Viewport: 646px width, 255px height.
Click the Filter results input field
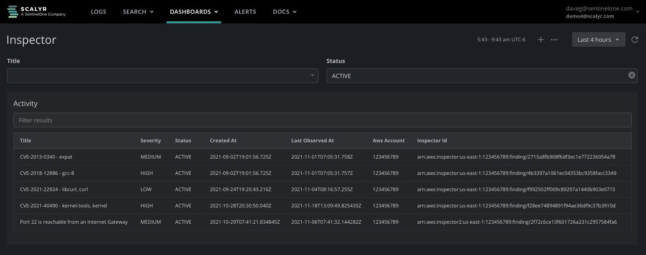tap(322, 120)
